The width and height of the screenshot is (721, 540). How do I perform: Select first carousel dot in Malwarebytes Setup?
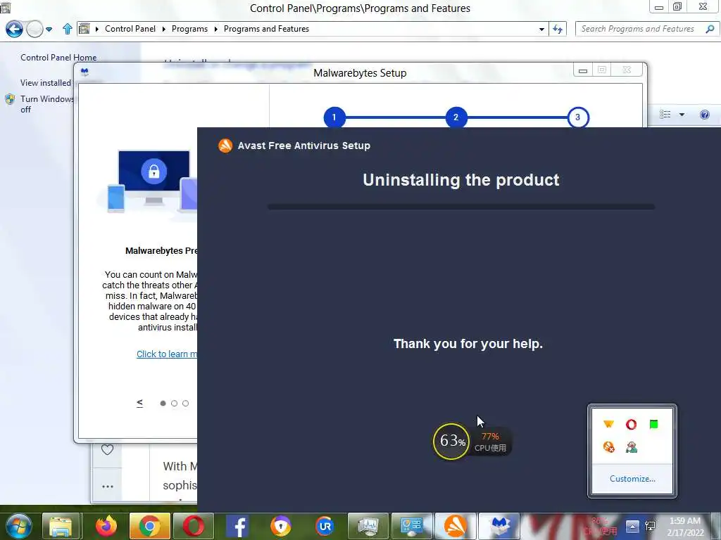click(x=163, y=403)
